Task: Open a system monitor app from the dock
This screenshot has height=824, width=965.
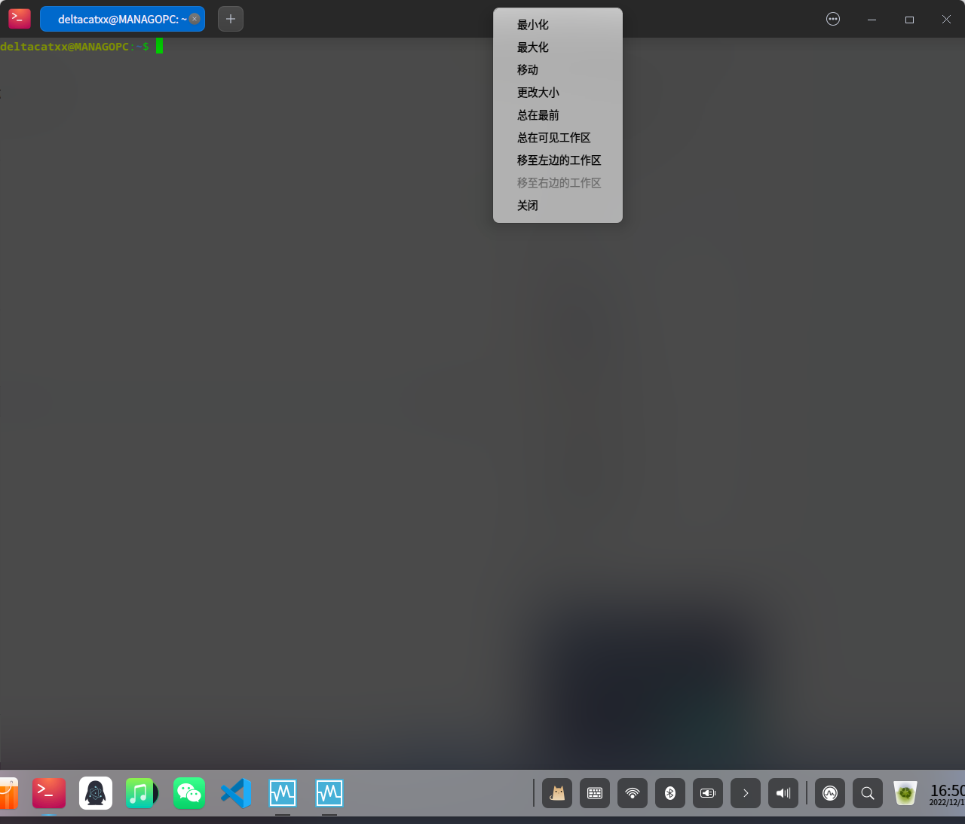Action: [x=283, y=792]
